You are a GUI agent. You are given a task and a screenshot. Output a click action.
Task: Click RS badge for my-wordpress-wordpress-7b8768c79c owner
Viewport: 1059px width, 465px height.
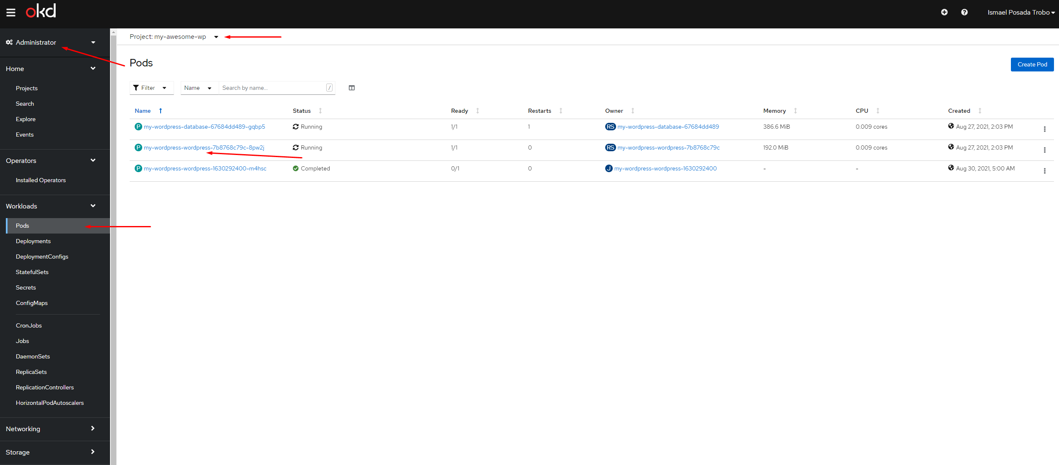pyautogui.click(x=611, y=147)
